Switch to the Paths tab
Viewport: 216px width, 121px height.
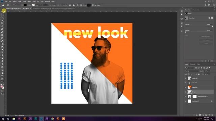tap(199, 64)
